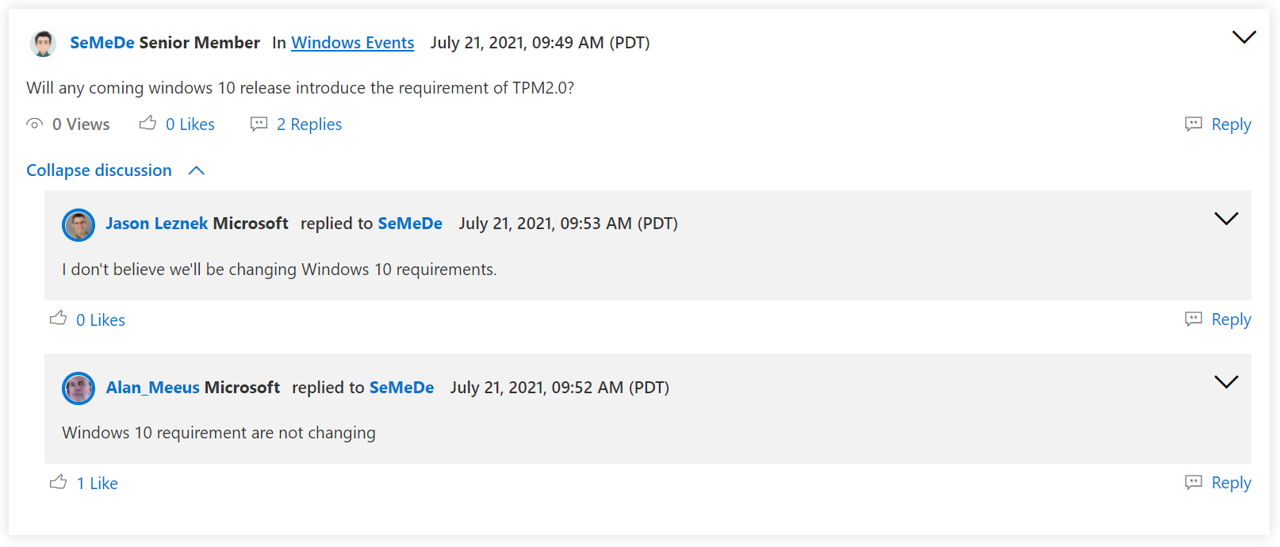Click Jason Leznek's avatar image
The width and height of the screenshot is (1280, 547).
pos(79,225)
